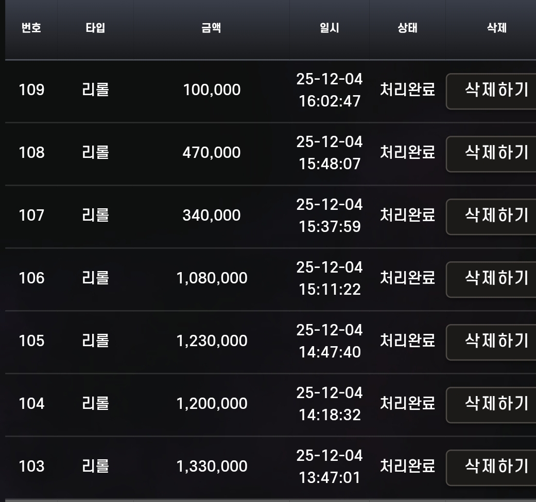The image size is (536, 502).
Task: Click the 번호 column header
Action: pyautogui.click(x=31, y=29)
